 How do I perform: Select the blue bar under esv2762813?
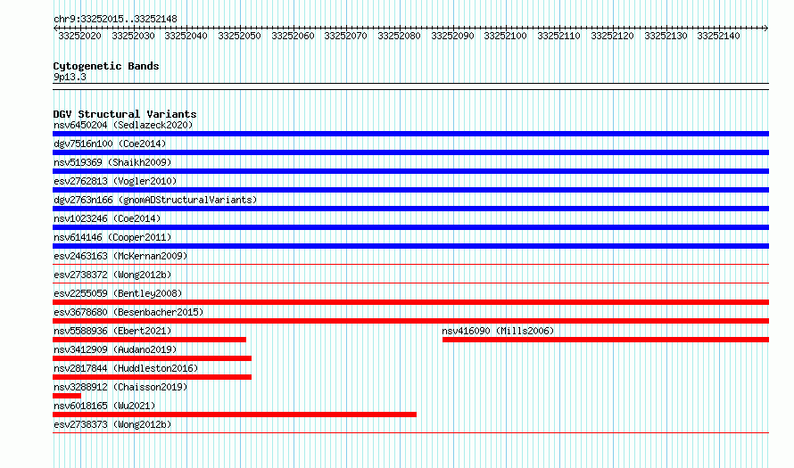(x=410, y=190)
